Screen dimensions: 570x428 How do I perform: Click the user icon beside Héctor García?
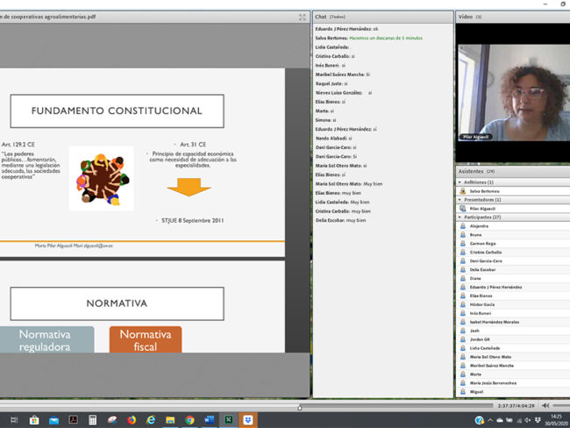(x=463, y=304)
